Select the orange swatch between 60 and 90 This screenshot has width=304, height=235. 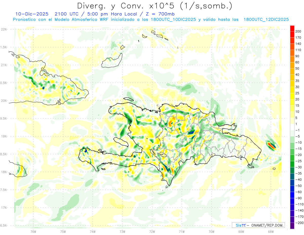click(x=292, y=59)
